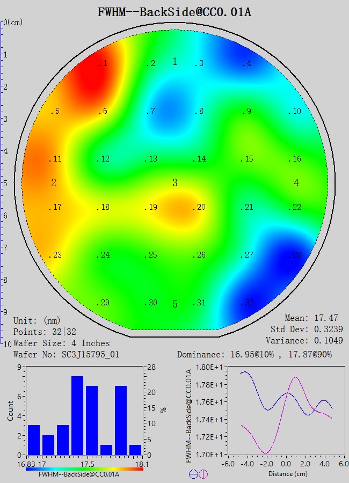Image resolution: width=349 pixels, height=483 pixels.
Task: Click the magenta vertical cross-section circle icon
Action: point(203,474)
